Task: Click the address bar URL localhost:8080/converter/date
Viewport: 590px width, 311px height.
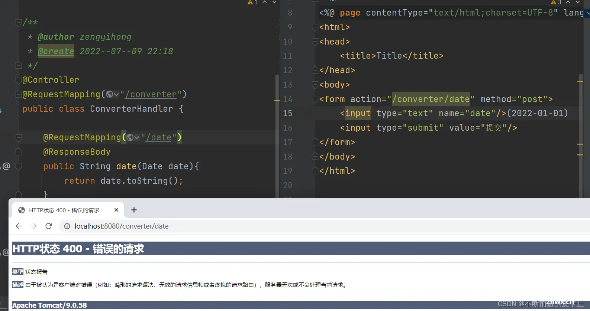Action: [122, 226]
